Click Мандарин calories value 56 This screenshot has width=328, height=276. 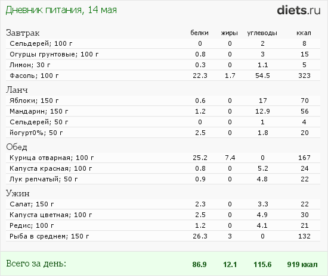point(305,111)
